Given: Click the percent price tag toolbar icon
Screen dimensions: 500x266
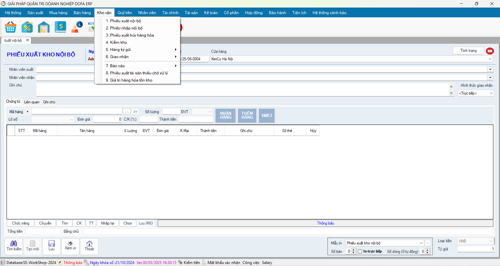Looking at the screenshot, I should point(27,27).
